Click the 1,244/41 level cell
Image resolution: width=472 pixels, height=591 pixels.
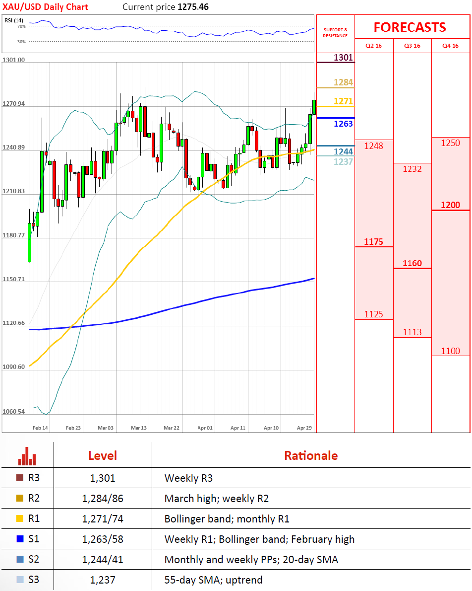point(103,559)
